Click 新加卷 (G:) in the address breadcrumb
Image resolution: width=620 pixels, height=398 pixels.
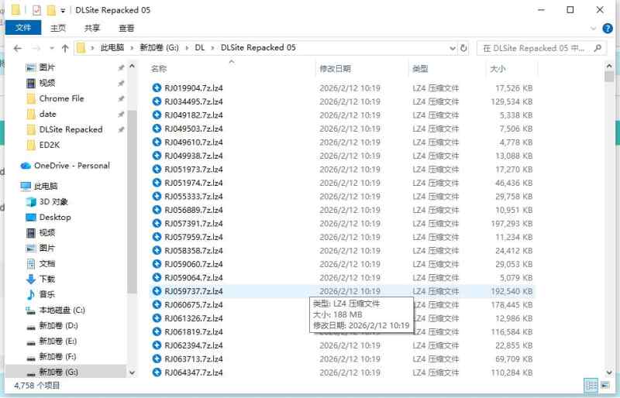159,48
